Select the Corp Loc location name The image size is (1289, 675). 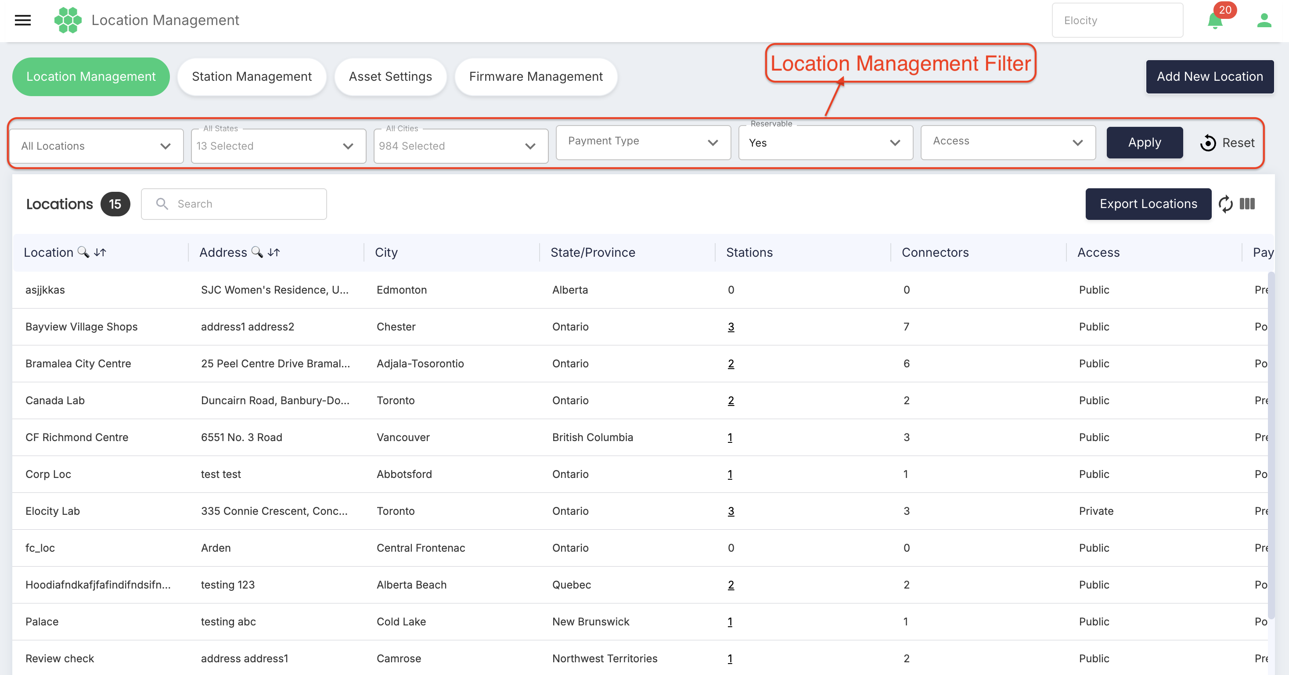tap(48, 474)
